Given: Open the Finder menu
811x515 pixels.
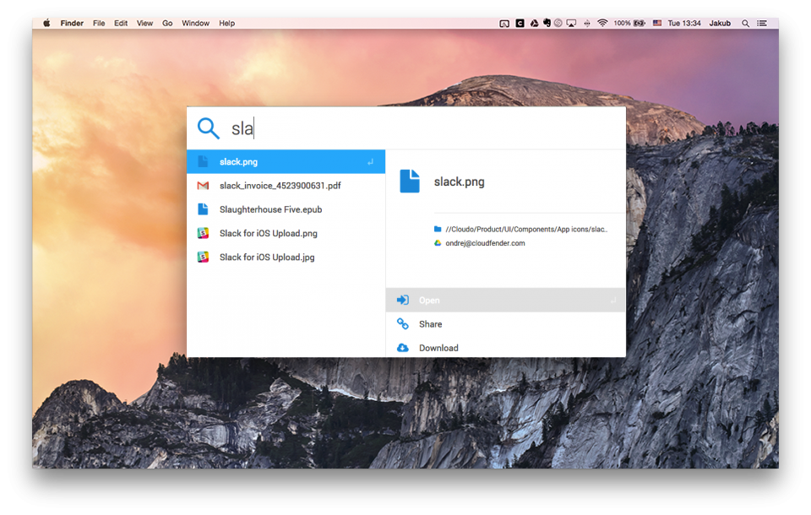Looking at the screenshot, I should pos(72,24).
